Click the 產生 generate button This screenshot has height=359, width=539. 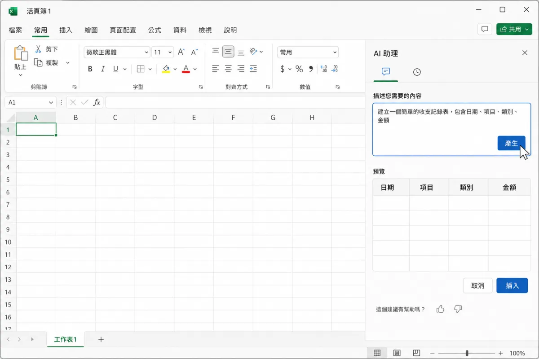511,143
